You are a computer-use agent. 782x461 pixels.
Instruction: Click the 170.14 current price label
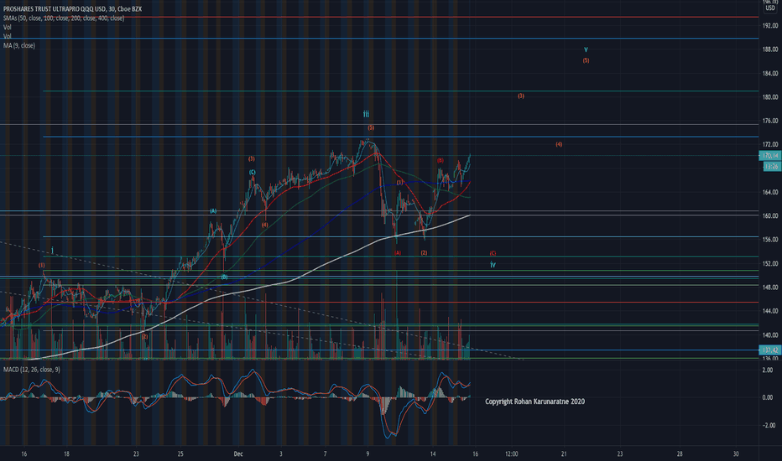pyautogui.click(x=770, y=156)
